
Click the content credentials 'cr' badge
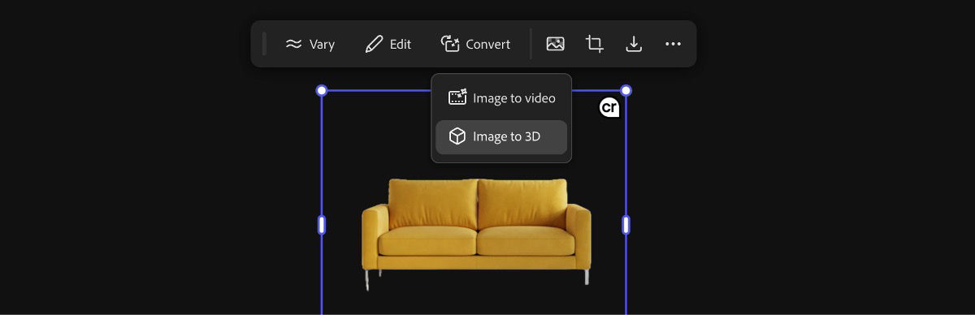click(x=609, y=107)
